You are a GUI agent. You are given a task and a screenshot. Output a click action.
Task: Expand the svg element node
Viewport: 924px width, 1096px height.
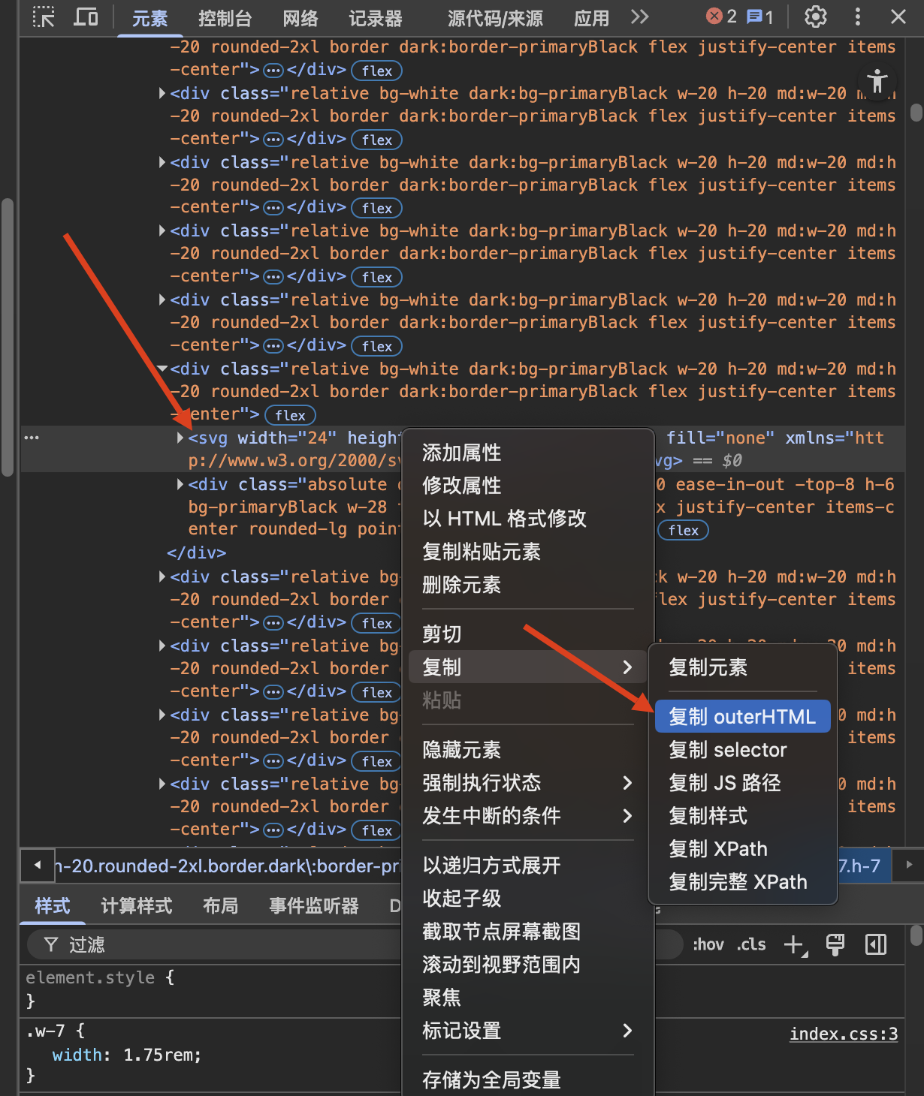click(180, 438)
